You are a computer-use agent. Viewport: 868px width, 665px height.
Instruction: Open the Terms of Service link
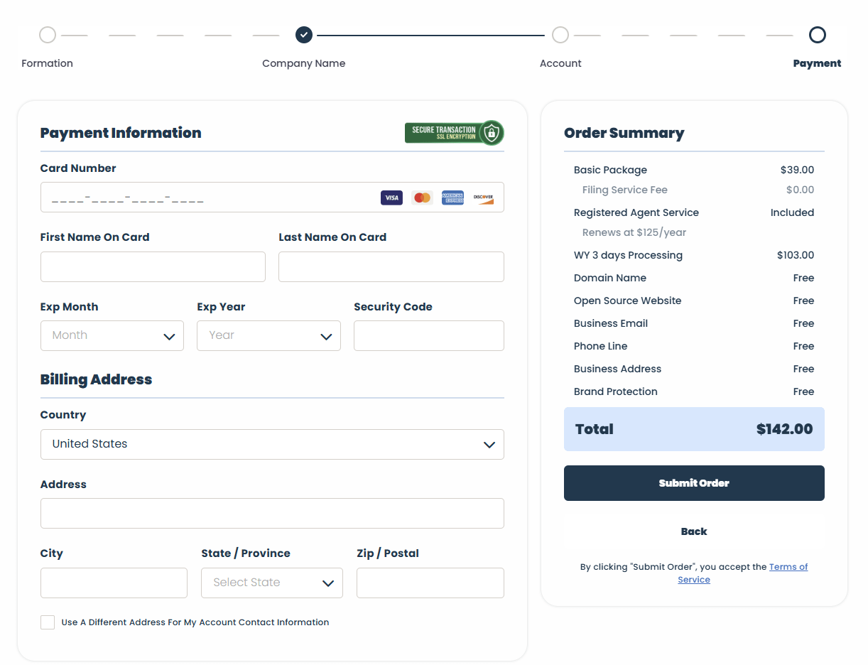(x=742, y=573)
